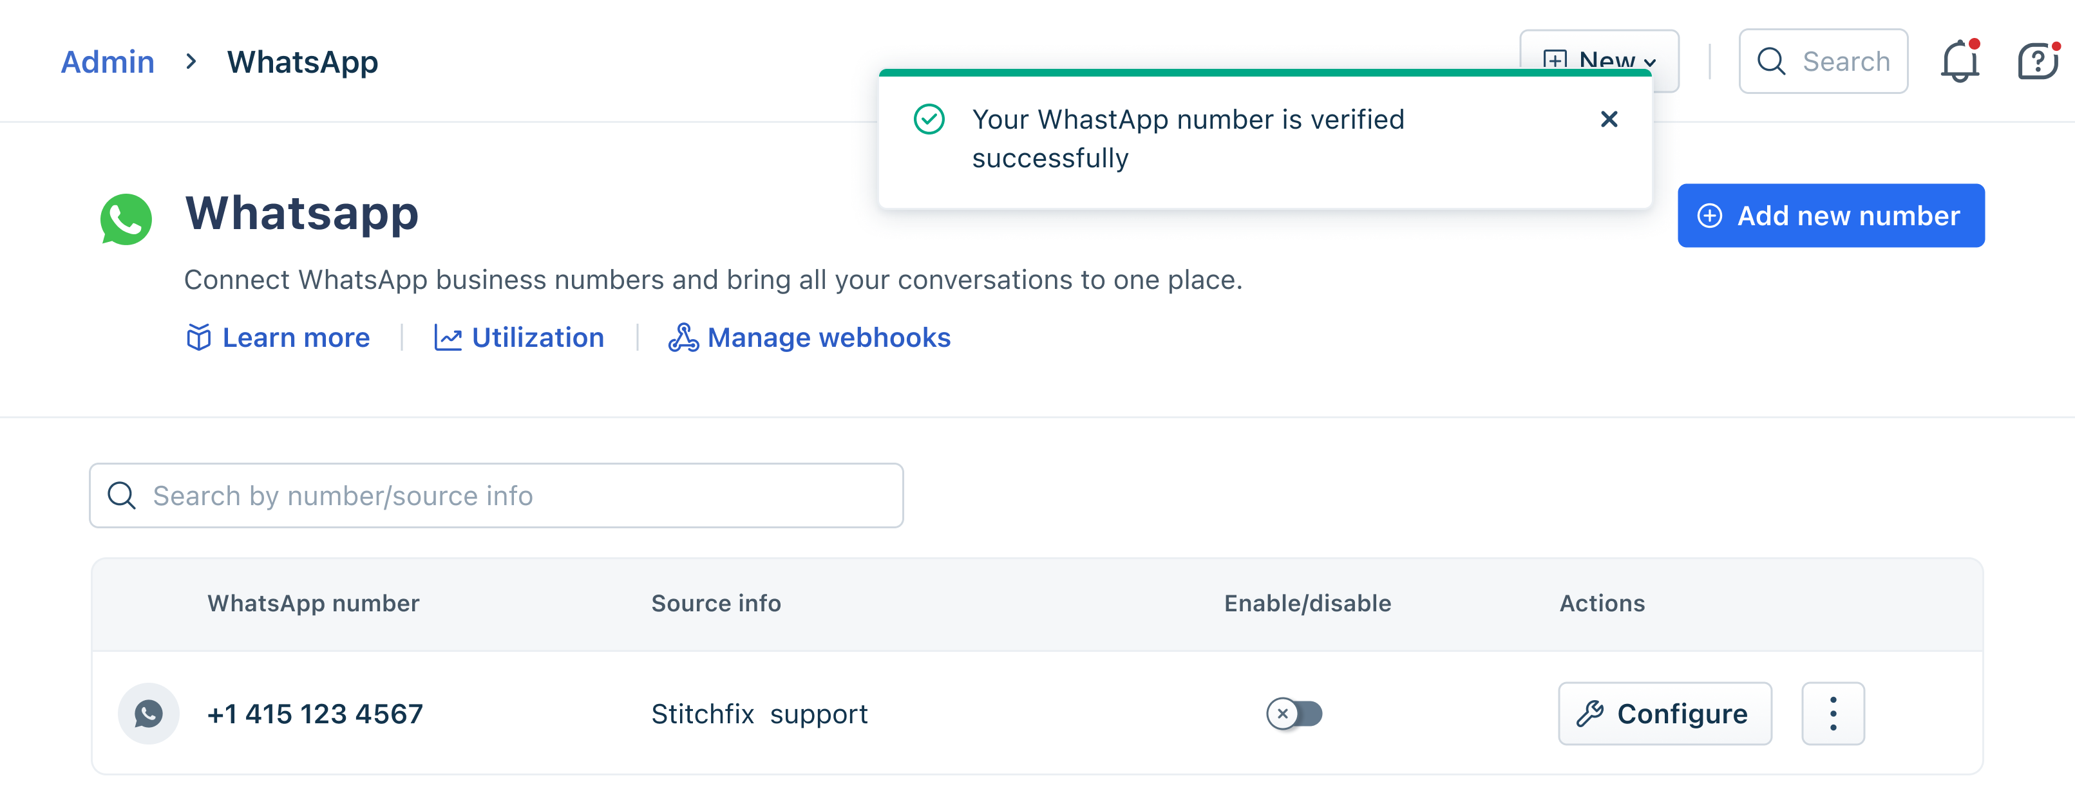The width and height of the screenshot is (2075, 796).
Task: Enable the +1 415 123 4567 number toggle
Action: [1294, 713]
